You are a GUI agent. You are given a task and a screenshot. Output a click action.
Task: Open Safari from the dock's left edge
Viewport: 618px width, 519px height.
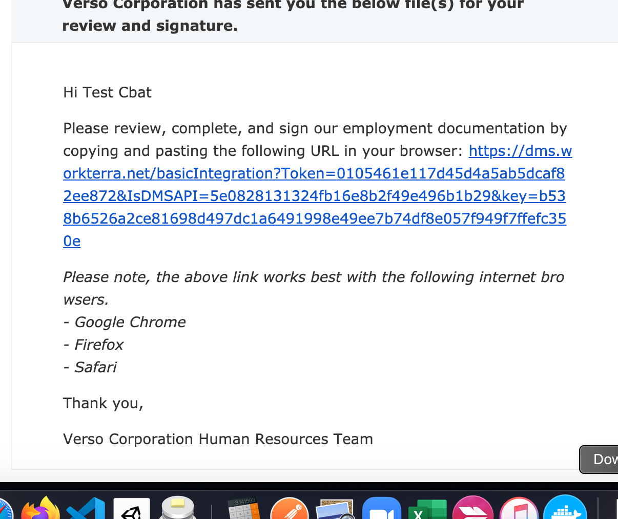pyautogui.click(x=4, y=511)
